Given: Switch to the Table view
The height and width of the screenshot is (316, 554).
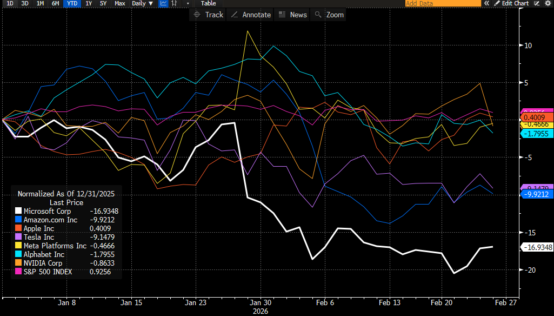Looking at the screenshot, I should click(x=208, y=3).
